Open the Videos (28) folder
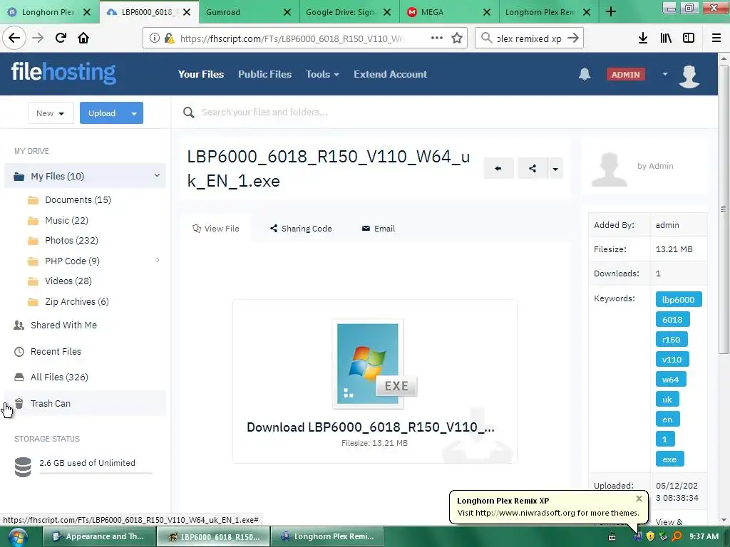 pyautogui.click(x=68, y=281)
